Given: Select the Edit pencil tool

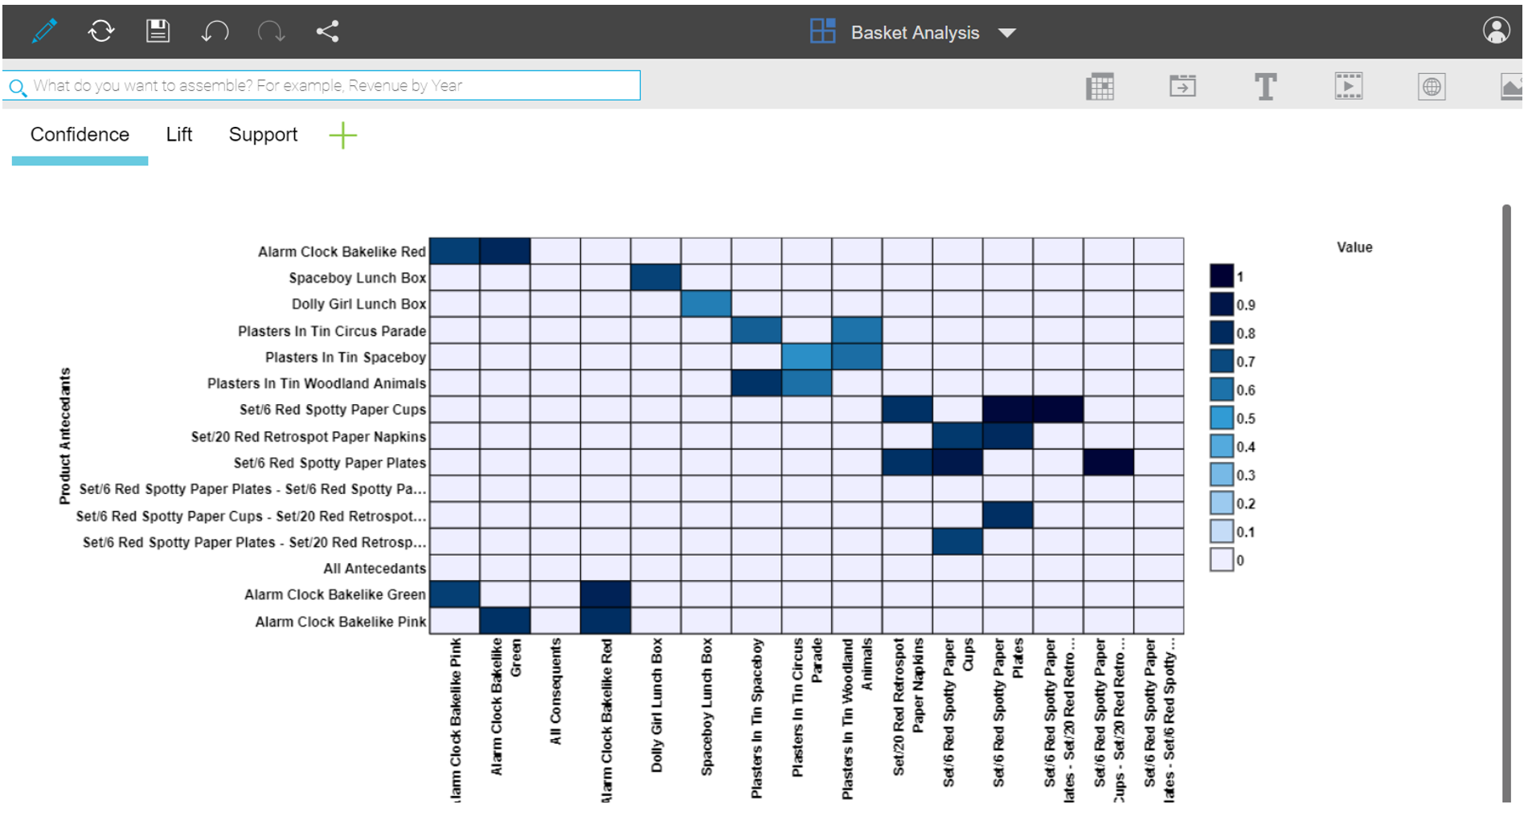Looking at the screenshot, I should point(44,31).
